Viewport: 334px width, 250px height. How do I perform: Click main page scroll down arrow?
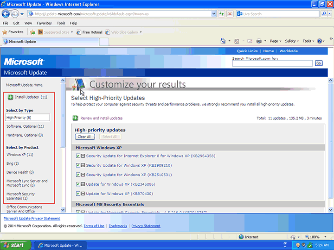(x=331, y=210)
